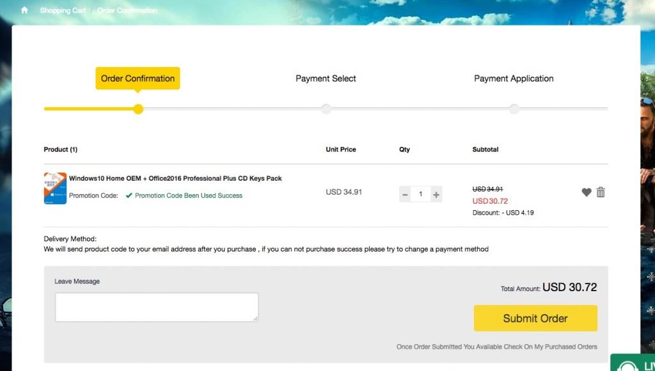The height and width of the screenshot is (371, 655).
Task: Click the Payment Select progress dot
Action: tap(326, 109)
